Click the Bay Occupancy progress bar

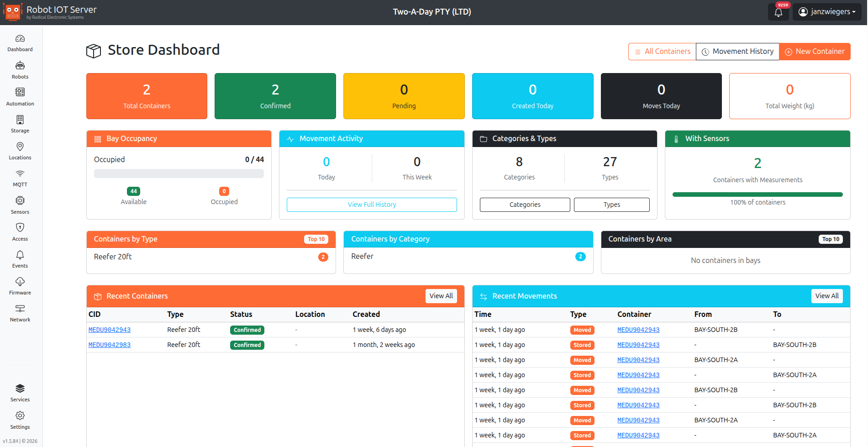coord(179,174)
